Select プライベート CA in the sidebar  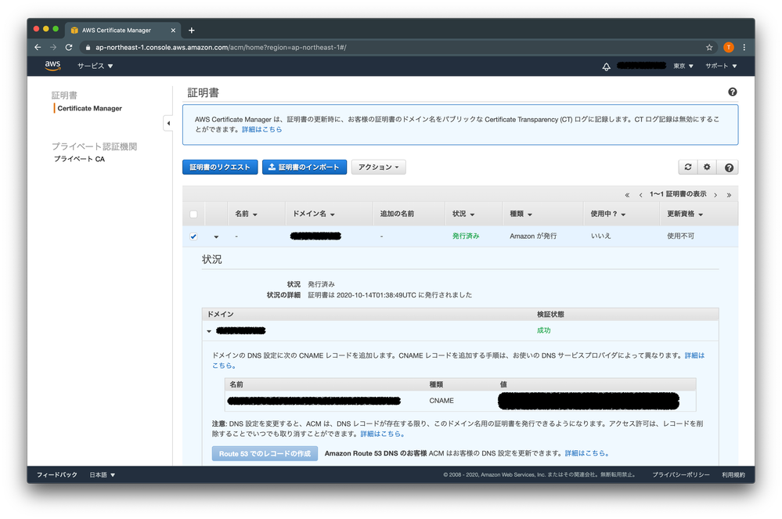79,159
